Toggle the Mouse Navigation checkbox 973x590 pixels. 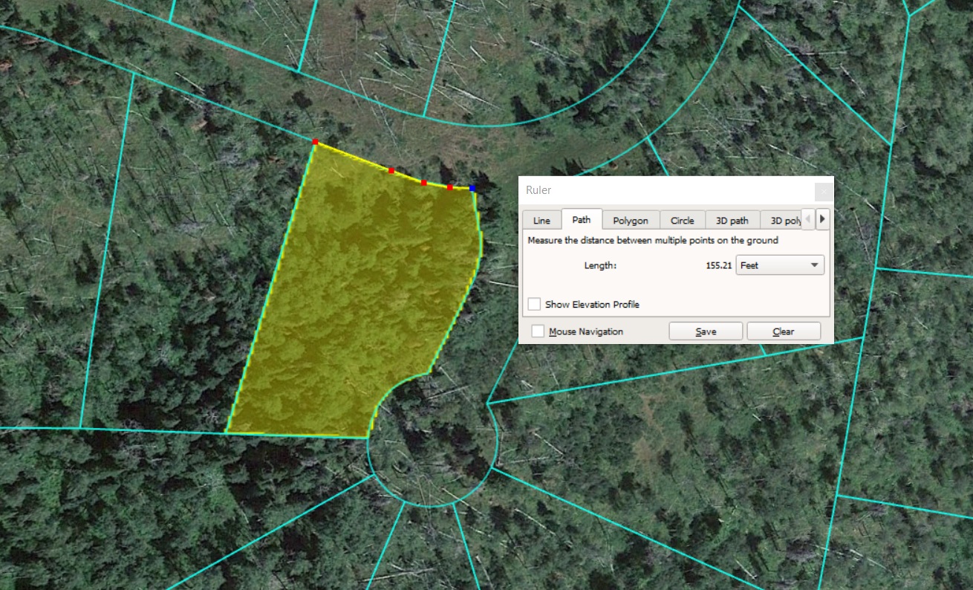538,331
